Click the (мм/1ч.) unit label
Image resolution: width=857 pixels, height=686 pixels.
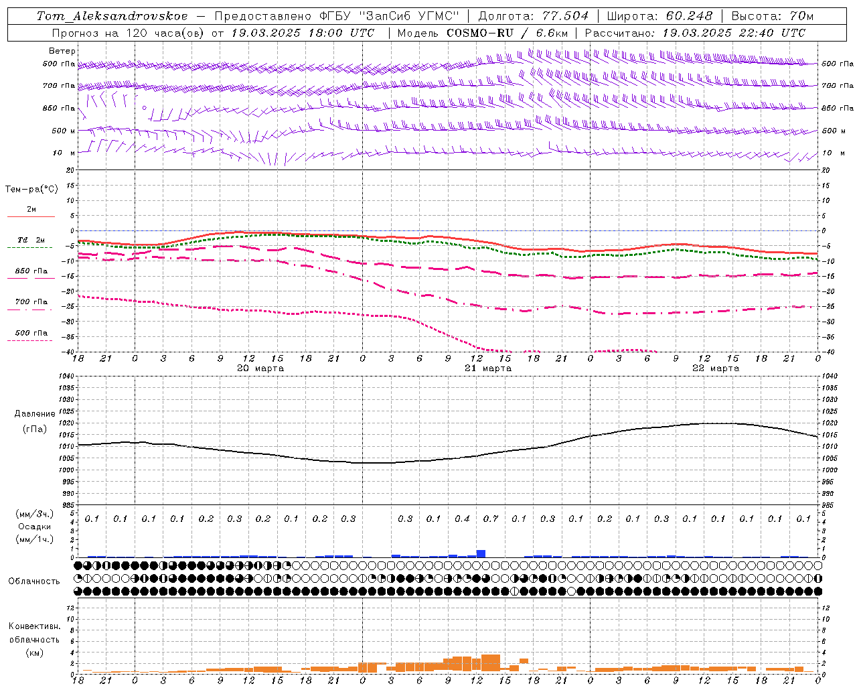pyautogui.click(x=35, y=539)
